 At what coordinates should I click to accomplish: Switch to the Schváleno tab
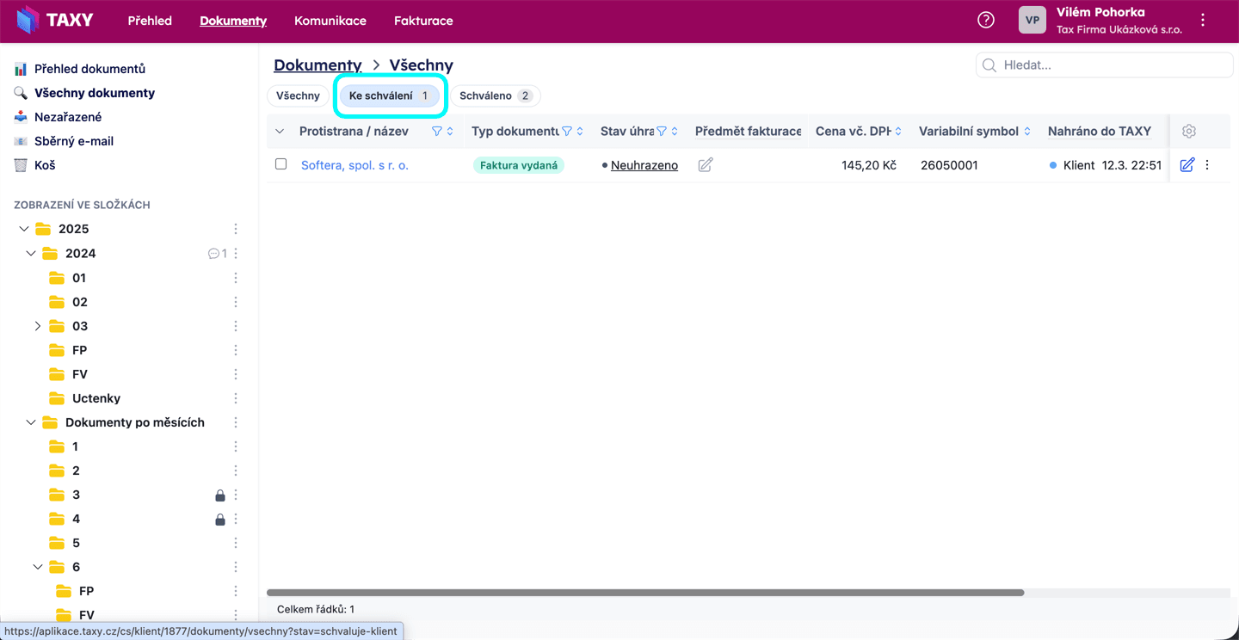(495, 95)
